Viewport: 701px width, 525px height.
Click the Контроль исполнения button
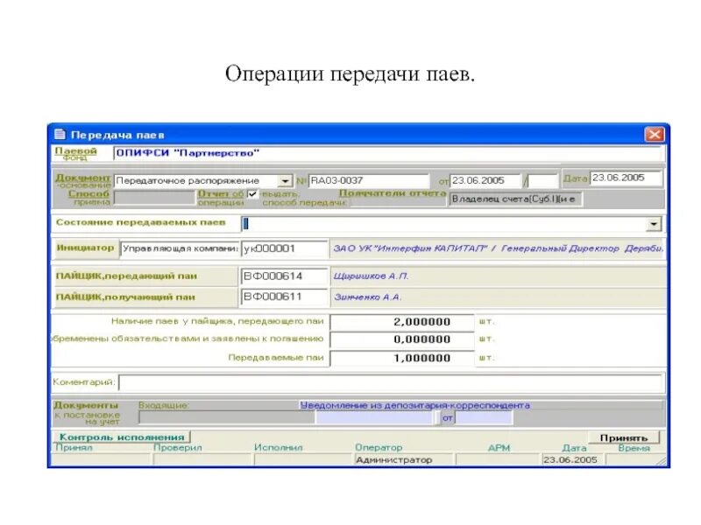pos(122,437)
